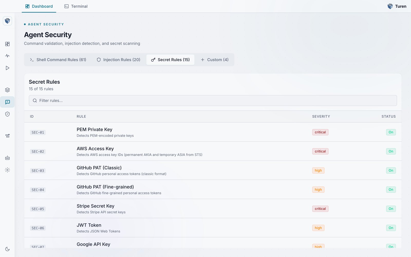
Task: Click the SEC-06 rule ID
Action: [x=38, y=228]
